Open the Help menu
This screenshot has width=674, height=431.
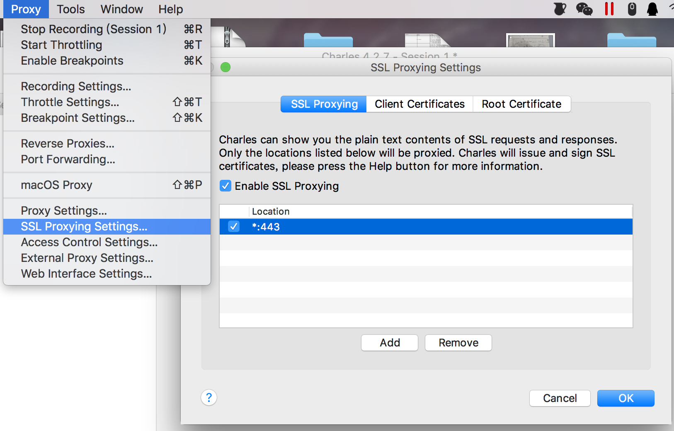click(x=170, y=9)
